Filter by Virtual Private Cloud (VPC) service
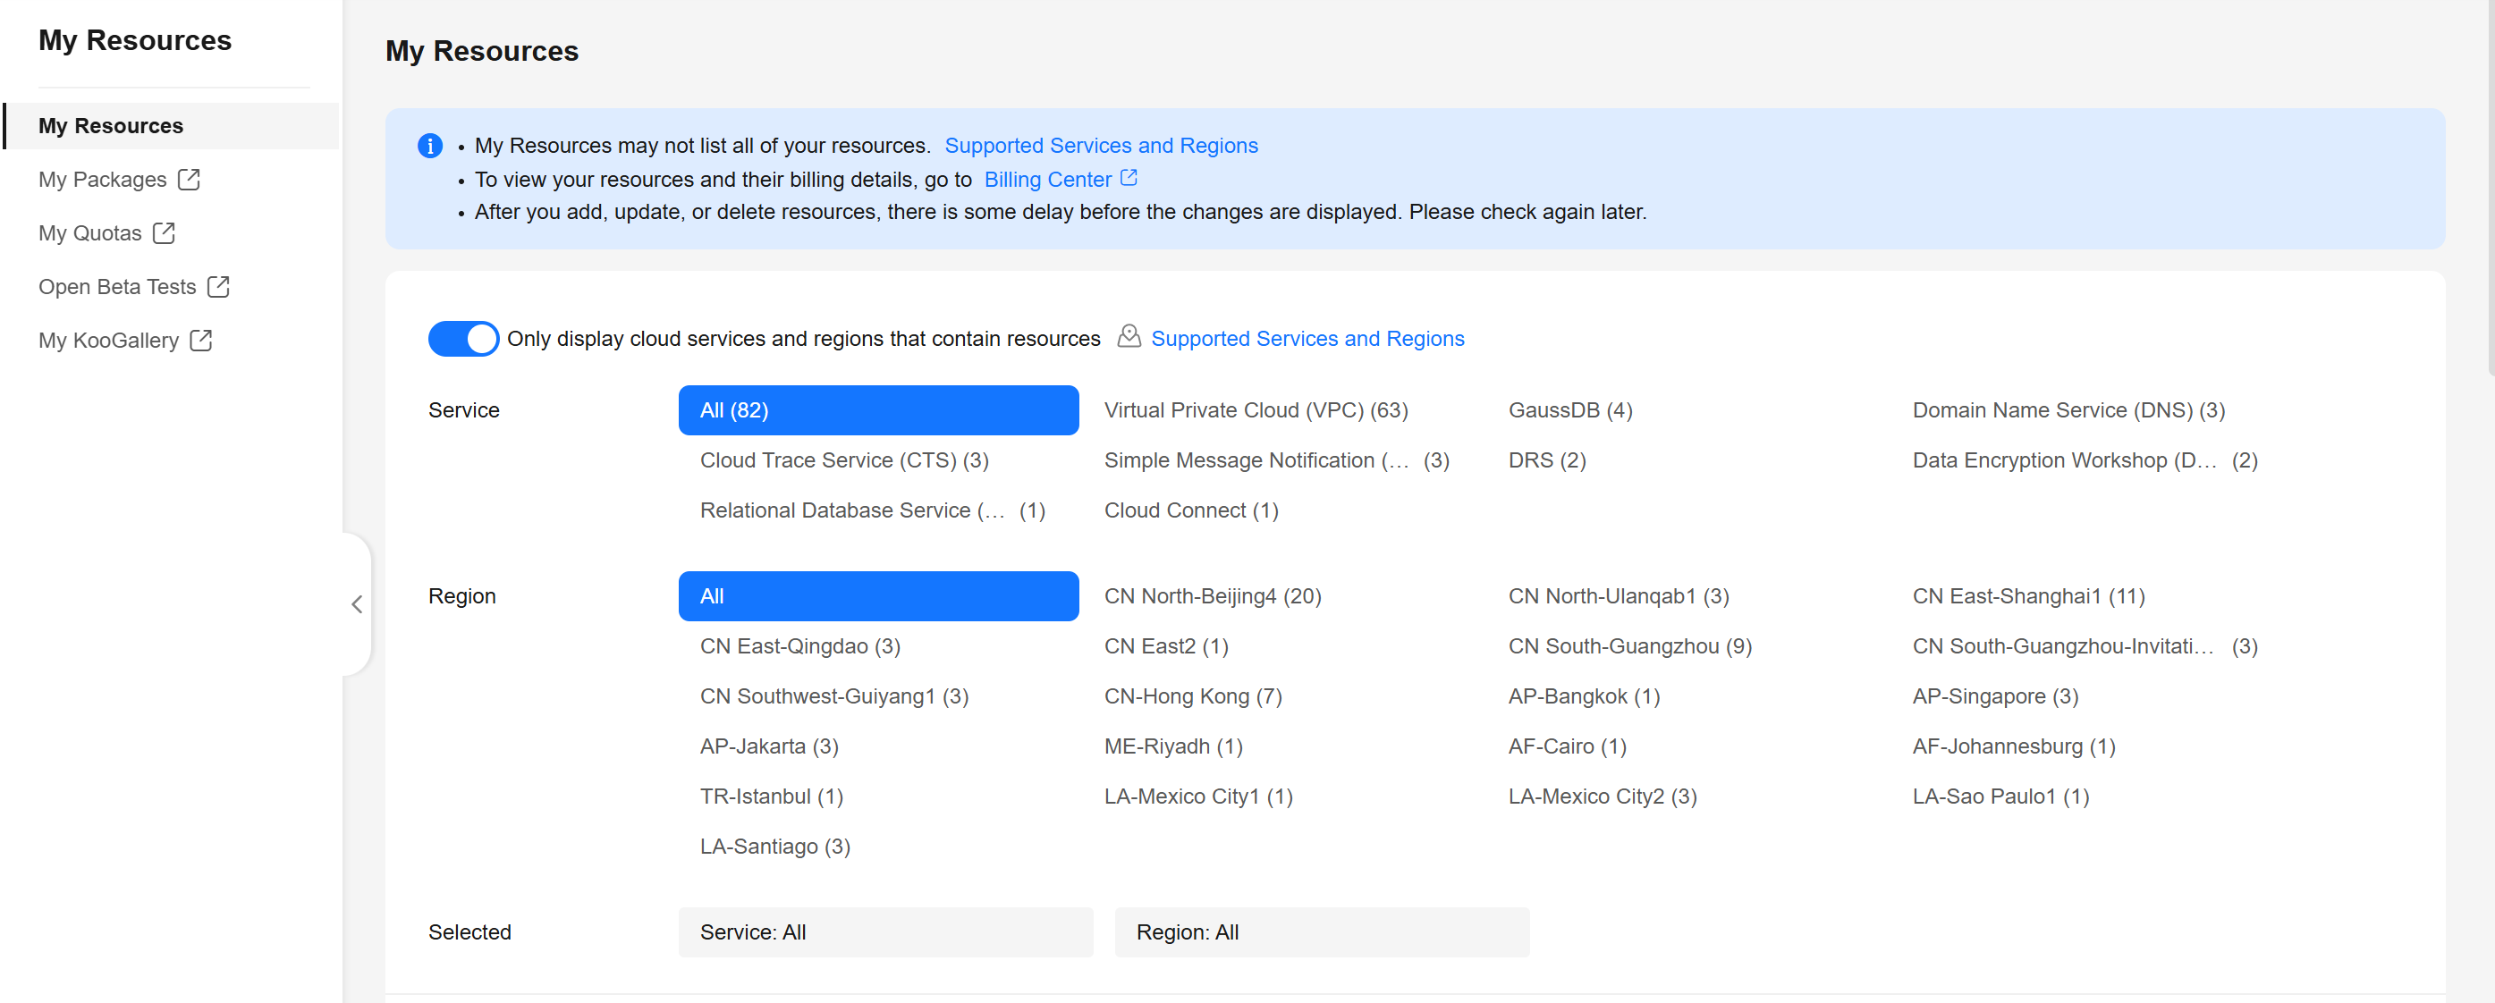This screenshot has height=1003, width=2495. click(x=1256, y=410)
